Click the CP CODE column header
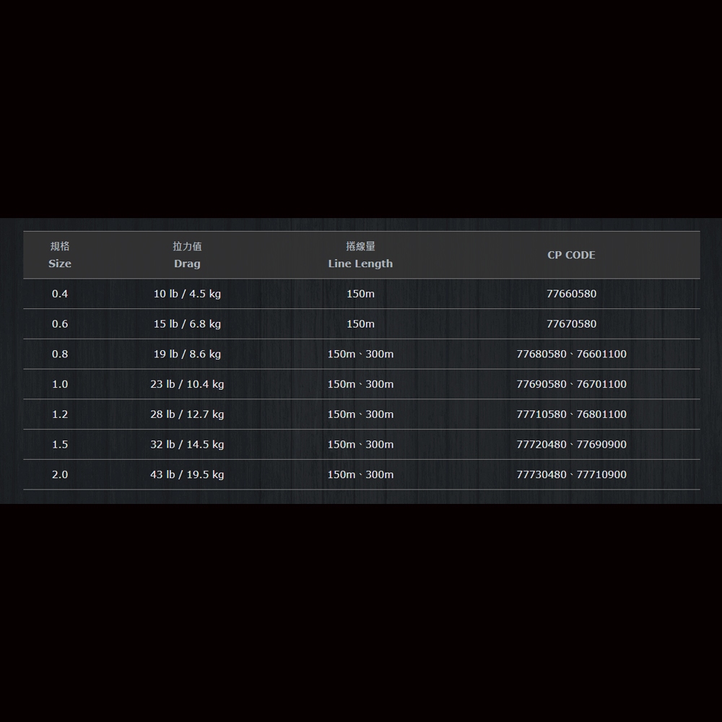Screen dimensions: 722x722 click(571, 255)
